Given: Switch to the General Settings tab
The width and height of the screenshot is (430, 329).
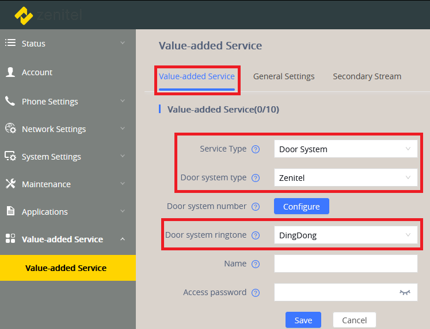Looking at the screenshot, I should click(284, 76).
